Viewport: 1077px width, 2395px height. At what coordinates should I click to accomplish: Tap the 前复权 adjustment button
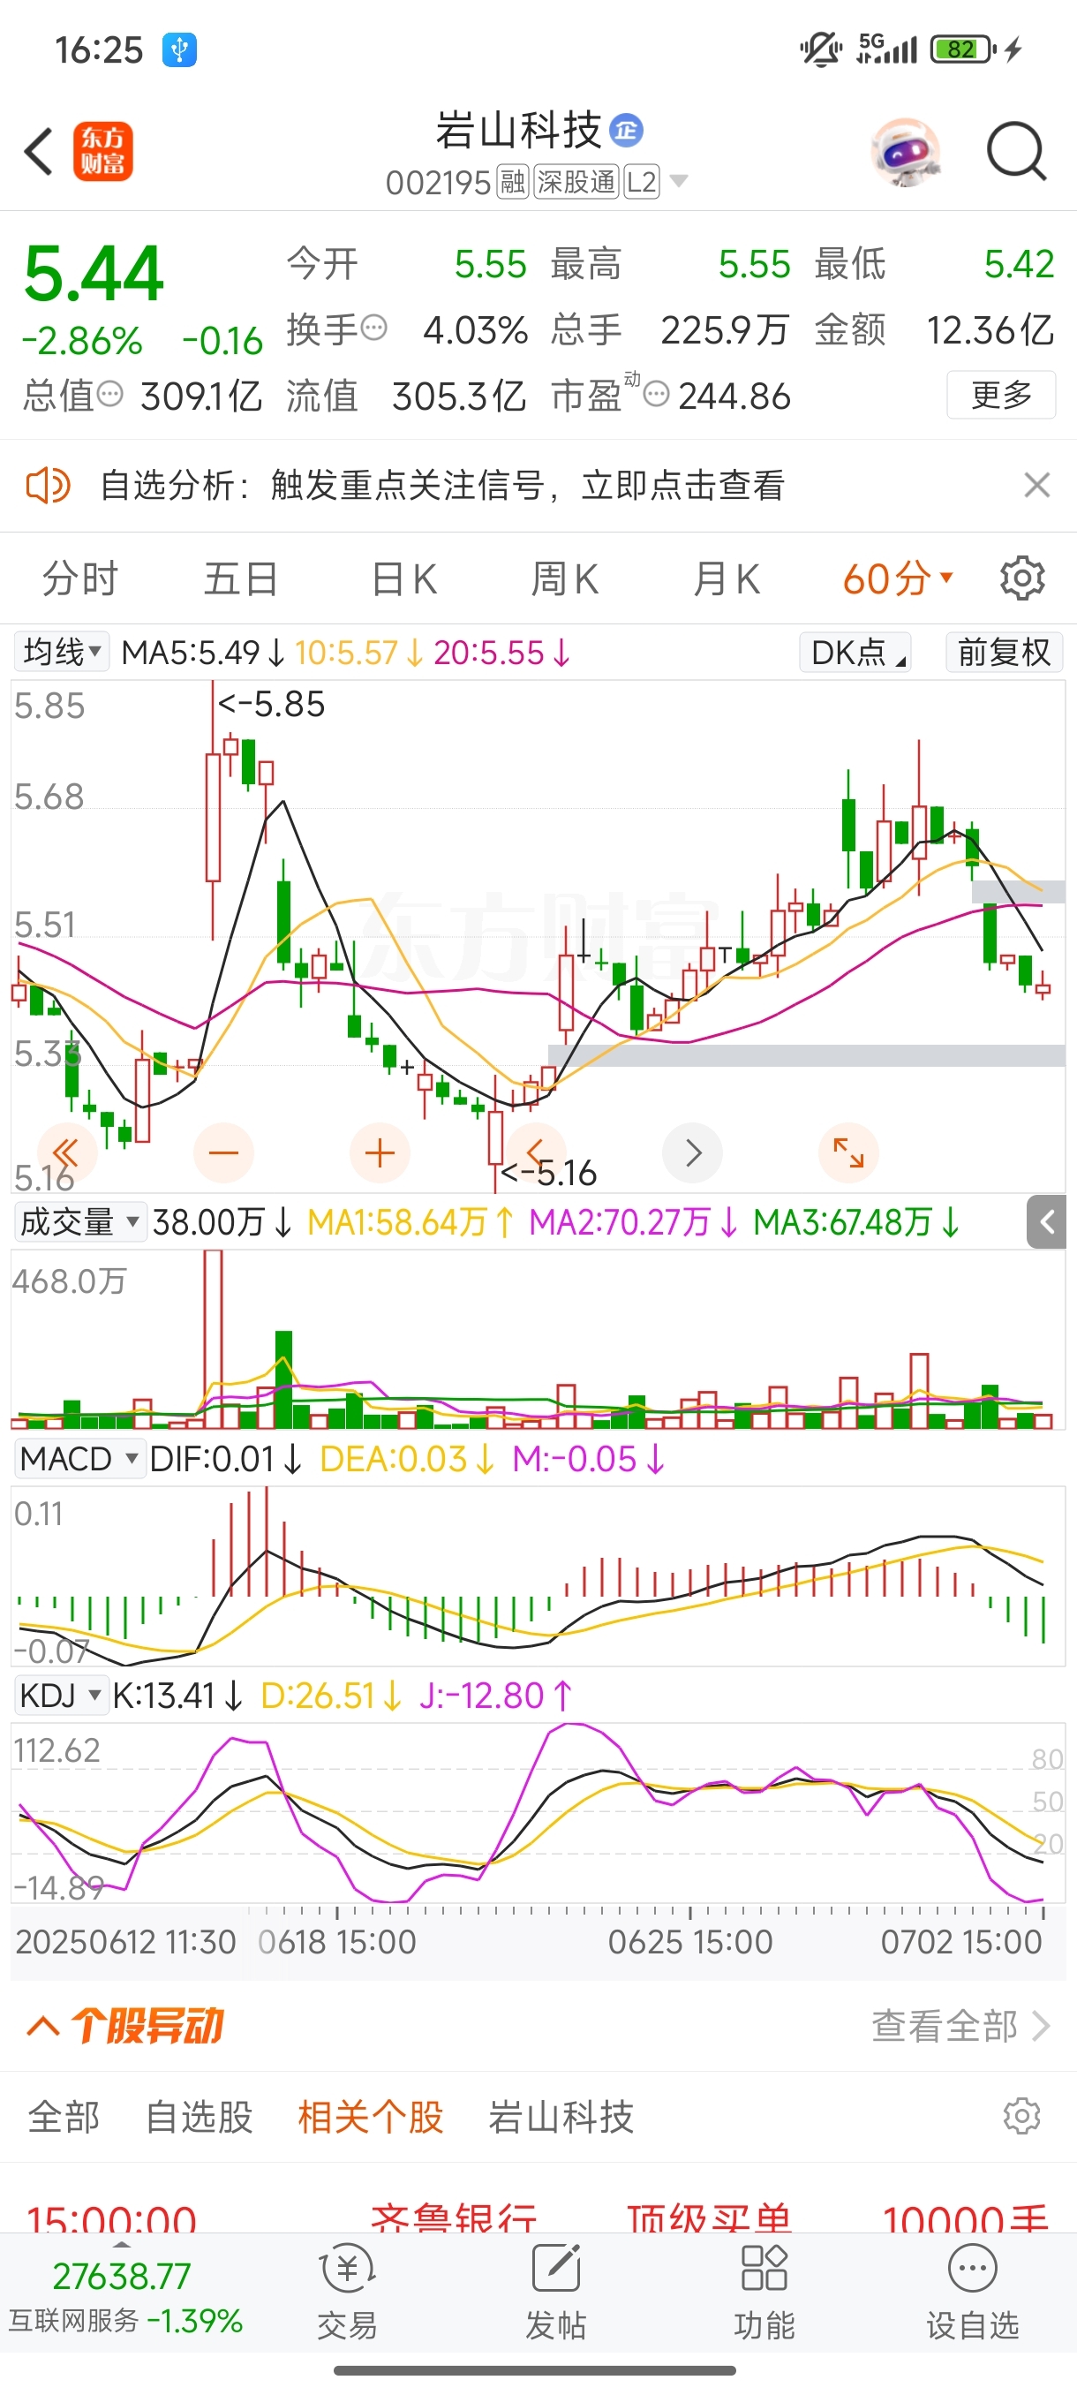pos(1004,652)
